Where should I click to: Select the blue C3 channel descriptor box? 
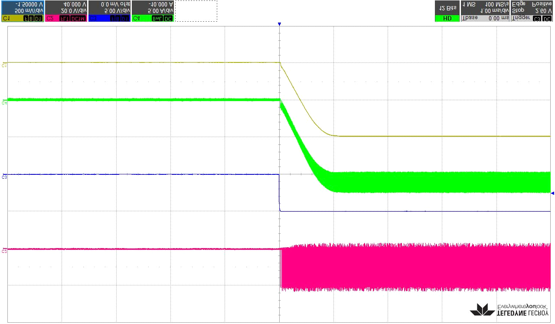pos(109,11)
